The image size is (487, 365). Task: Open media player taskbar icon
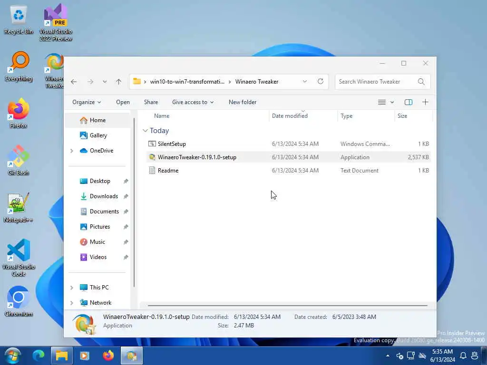pos(85,355)
